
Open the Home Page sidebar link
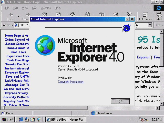pyautogui.click(x=13, y=36)
